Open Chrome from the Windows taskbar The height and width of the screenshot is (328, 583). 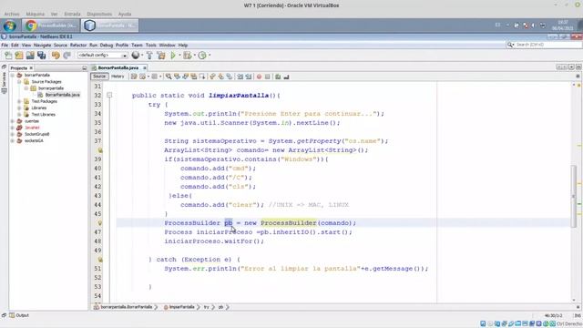tap(51, 26)
